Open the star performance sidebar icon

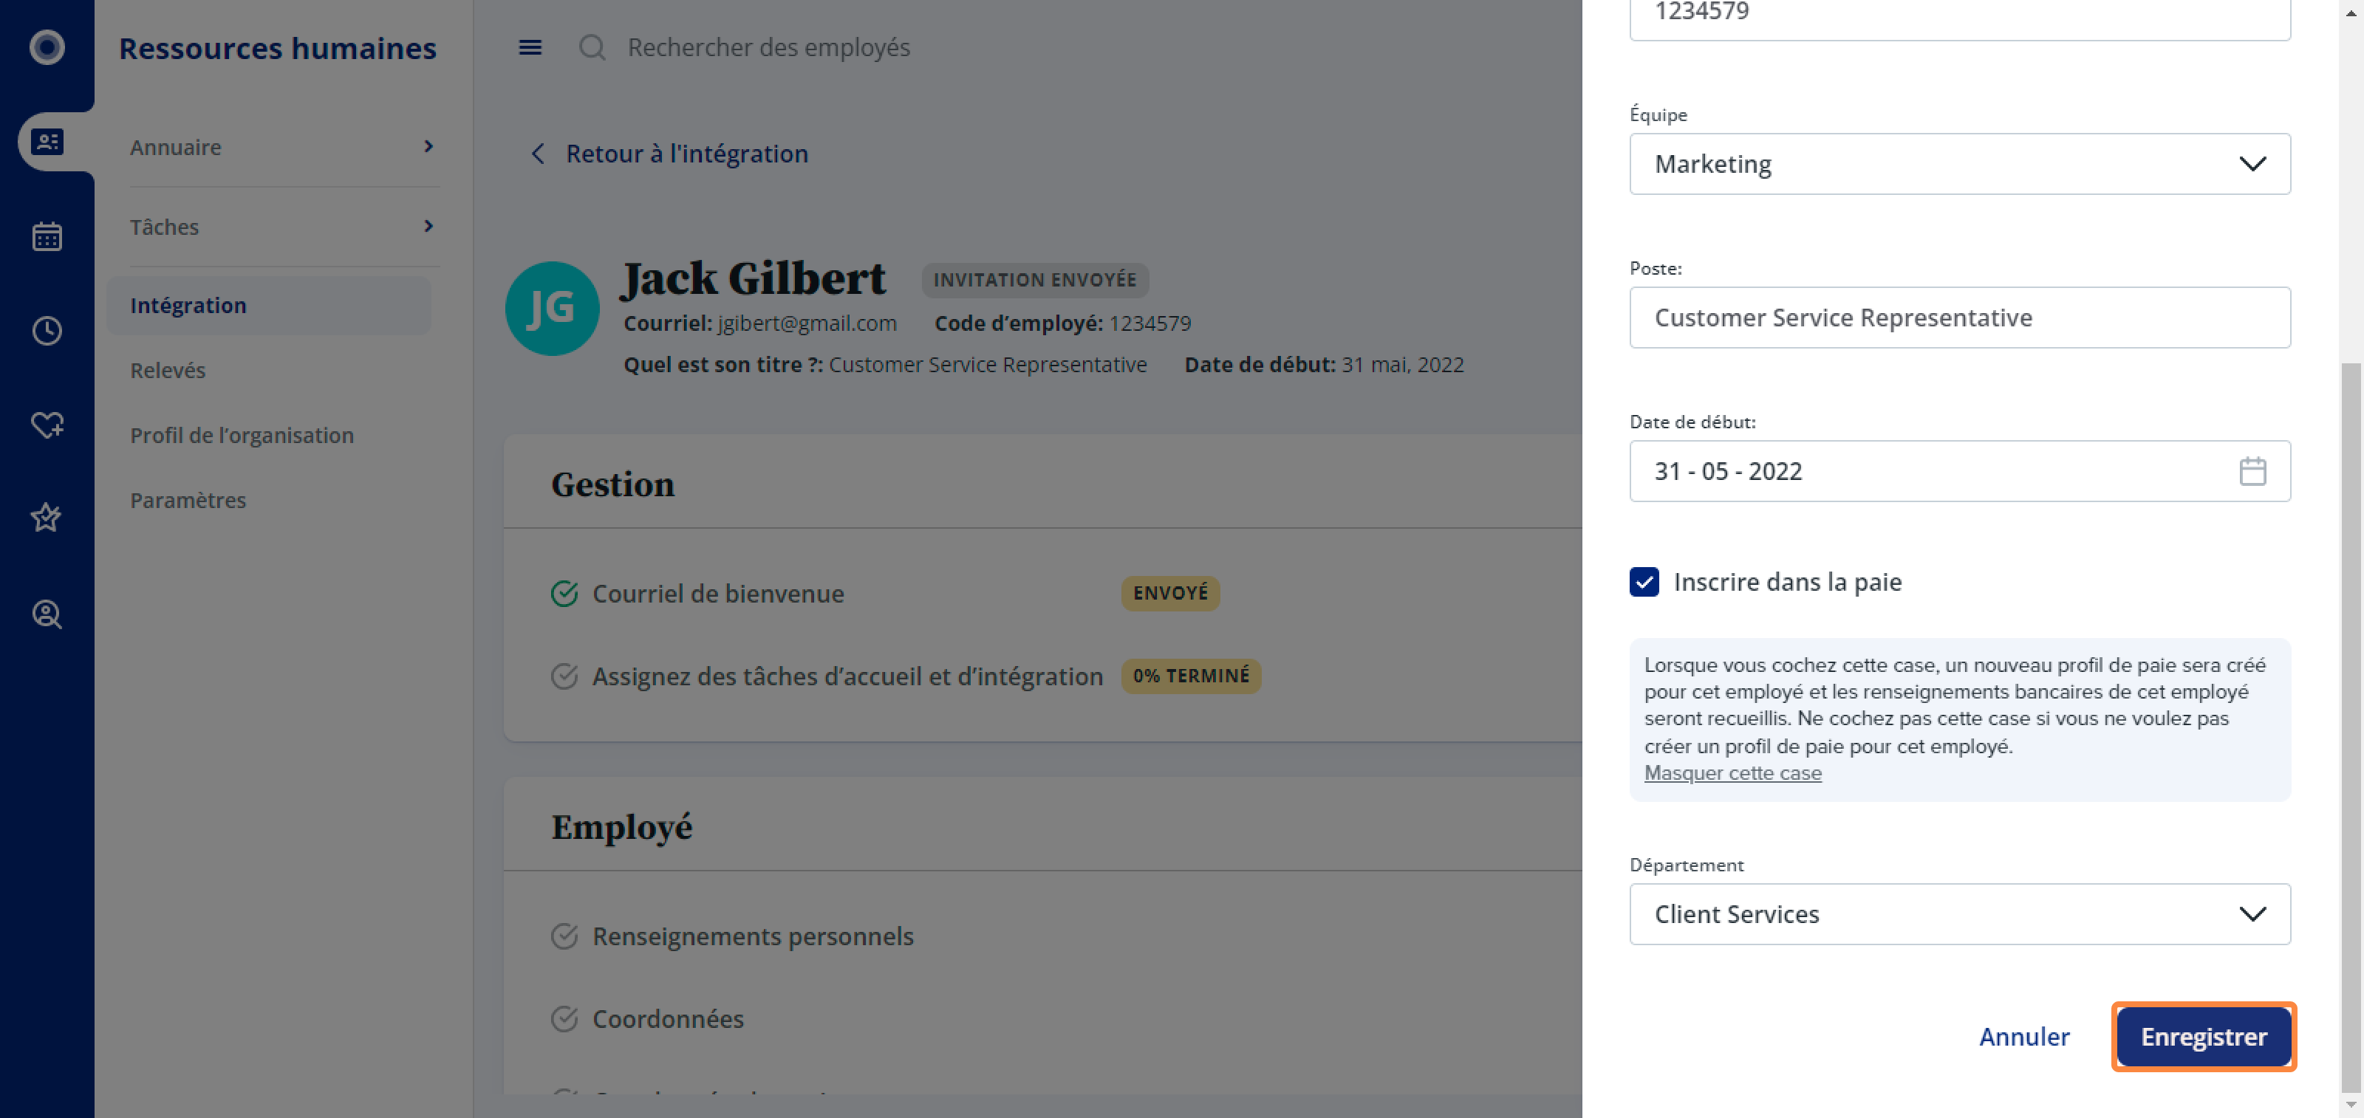[47, 518]
